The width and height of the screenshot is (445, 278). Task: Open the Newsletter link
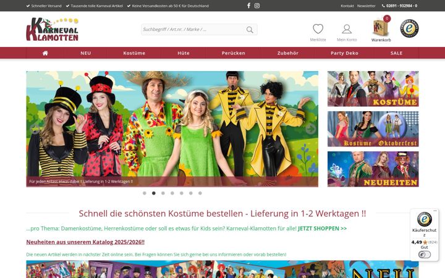click(366, 6)
